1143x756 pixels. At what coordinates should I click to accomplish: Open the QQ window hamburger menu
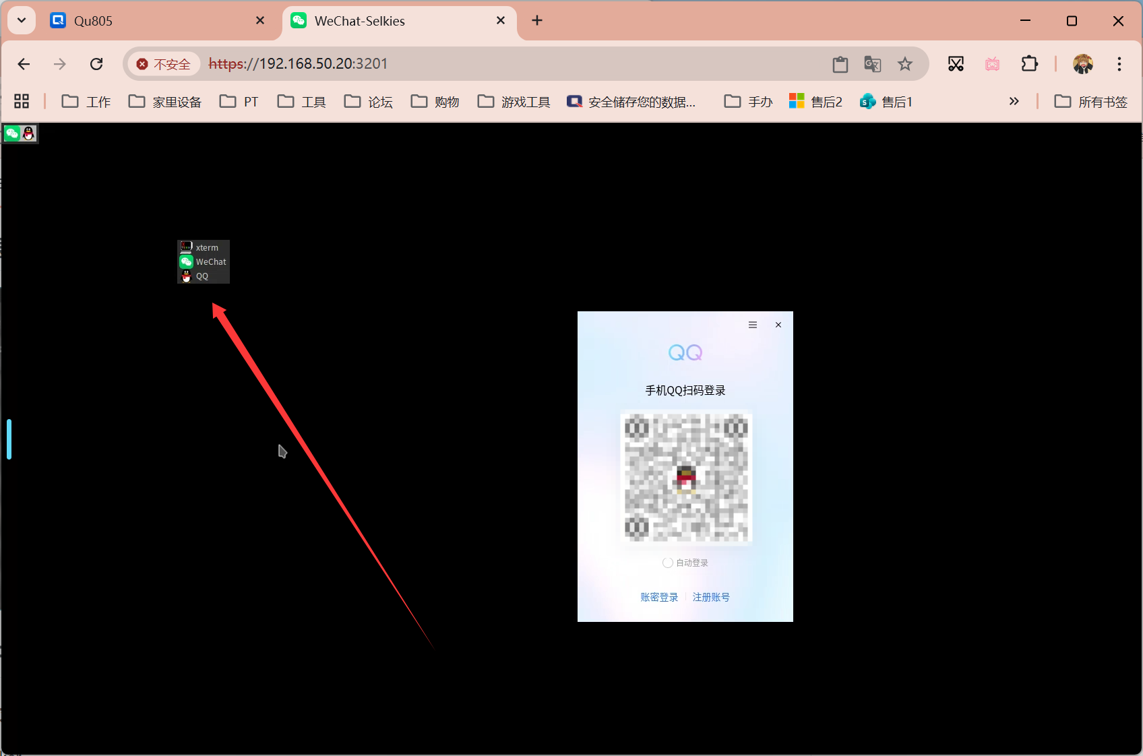pos(753,325)
